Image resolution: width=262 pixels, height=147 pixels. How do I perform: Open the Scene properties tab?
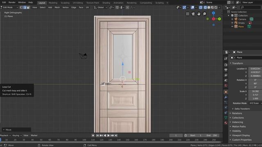click(226, 80)
